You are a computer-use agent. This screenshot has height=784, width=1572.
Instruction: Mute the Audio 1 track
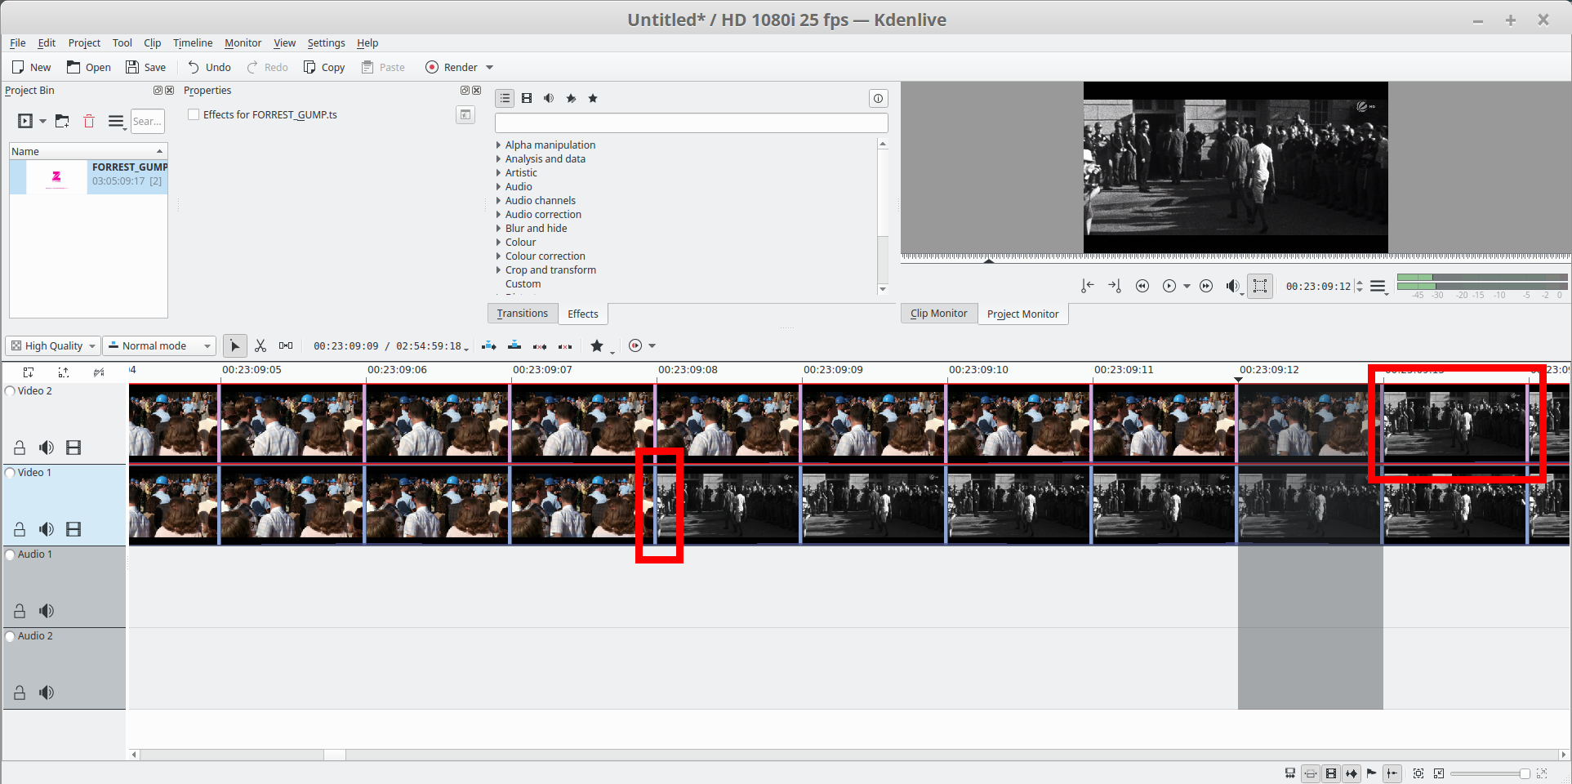point(47,611)
